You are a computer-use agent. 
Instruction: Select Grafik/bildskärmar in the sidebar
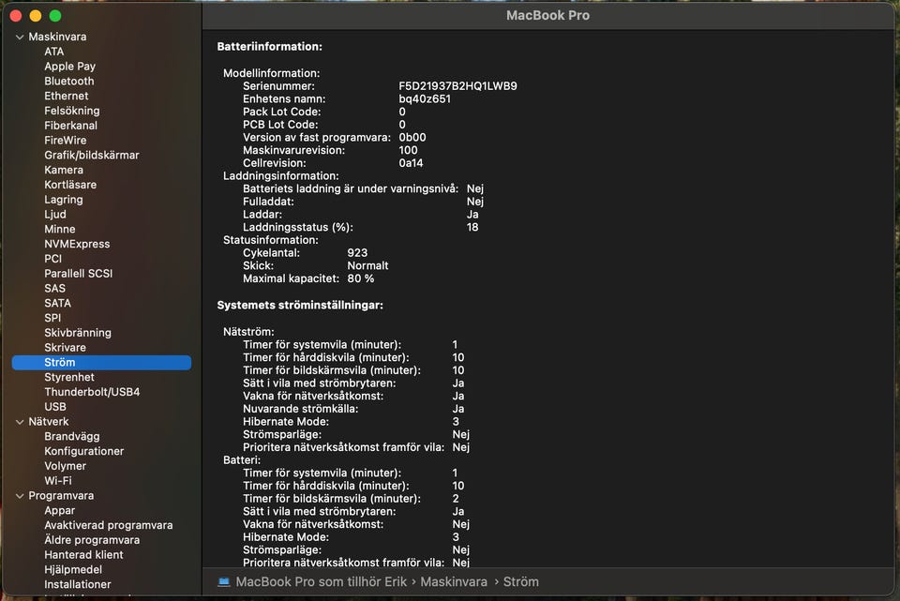(92, 156)
